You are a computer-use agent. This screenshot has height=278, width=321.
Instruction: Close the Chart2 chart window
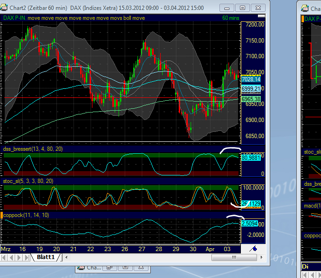(x=258, y=8)
